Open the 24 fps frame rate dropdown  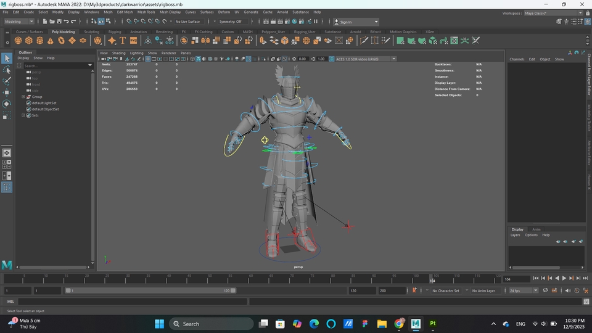(522, 290)
